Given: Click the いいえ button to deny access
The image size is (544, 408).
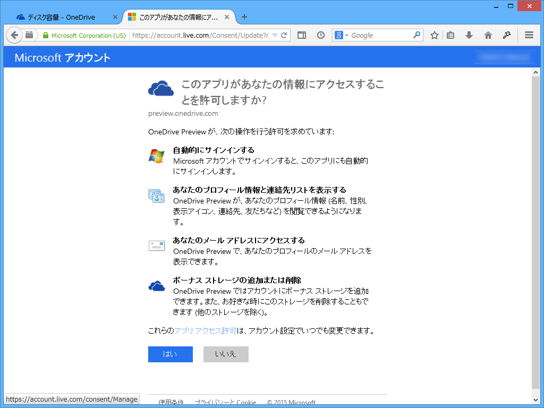Looking at the screenshot, I should (x=225, y=354).
